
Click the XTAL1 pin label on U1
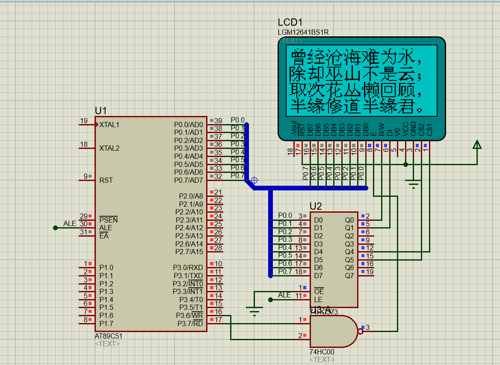[x=109, y=125]
